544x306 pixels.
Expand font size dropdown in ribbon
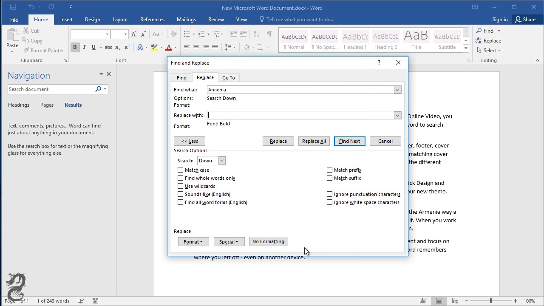[x=125, y=34]
